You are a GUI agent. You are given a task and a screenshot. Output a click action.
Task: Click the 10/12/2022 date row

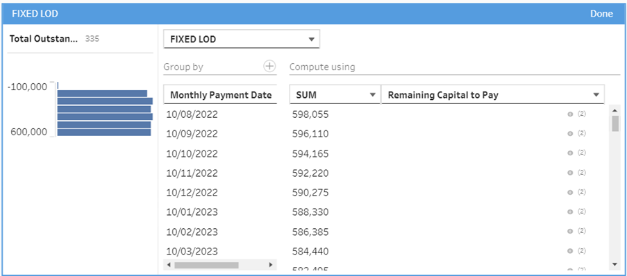pos(192,193)
